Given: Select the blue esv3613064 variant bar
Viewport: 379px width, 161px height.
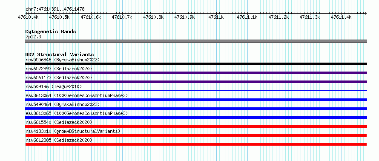Looking at the screenshot, I should [196, 100].
